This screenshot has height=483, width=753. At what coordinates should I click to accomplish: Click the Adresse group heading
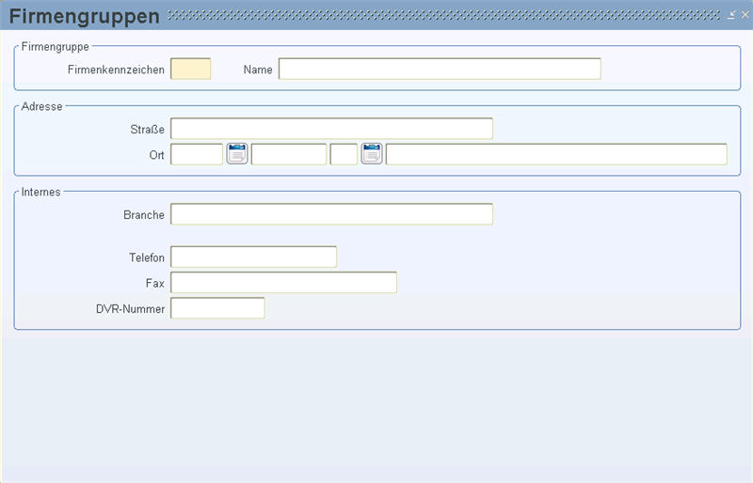click(x=41, y=106)
